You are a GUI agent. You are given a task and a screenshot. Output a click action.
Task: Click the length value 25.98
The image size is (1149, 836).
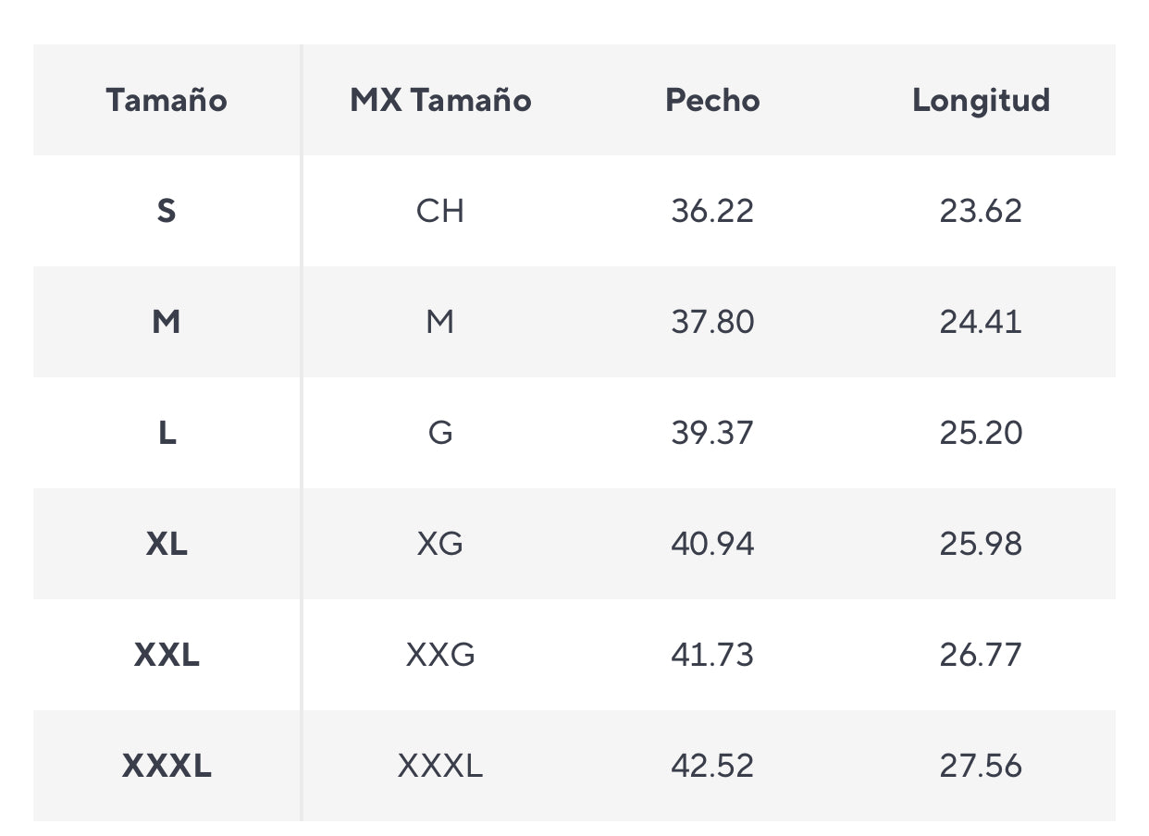(982, 544)
